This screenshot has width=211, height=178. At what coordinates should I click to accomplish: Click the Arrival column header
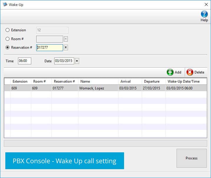pos(126,81)
